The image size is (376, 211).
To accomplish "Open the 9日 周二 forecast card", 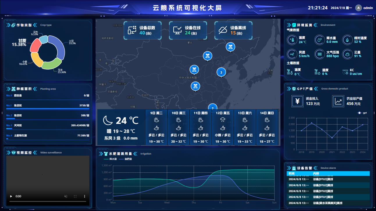I will pos(156,127).
